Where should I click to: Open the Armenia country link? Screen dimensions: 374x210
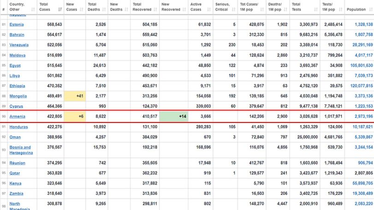pyautogui.click(x=17, y=117)
